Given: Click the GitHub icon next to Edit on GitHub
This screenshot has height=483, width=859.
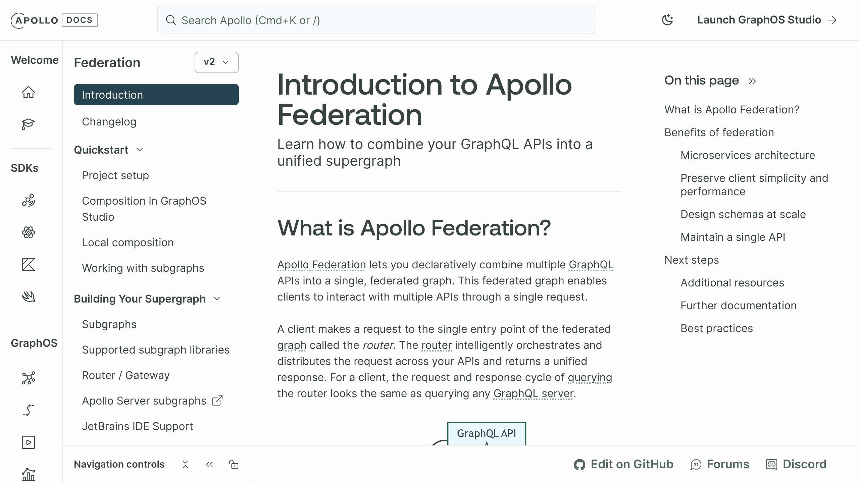Looking at the screenshot, I should point(579,464).
